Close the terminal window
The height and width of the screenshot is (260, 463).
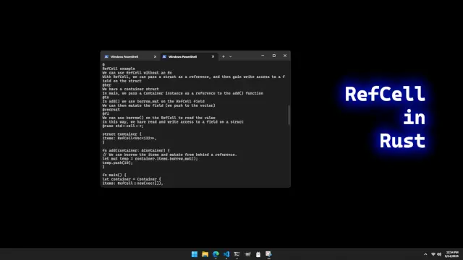285,56
